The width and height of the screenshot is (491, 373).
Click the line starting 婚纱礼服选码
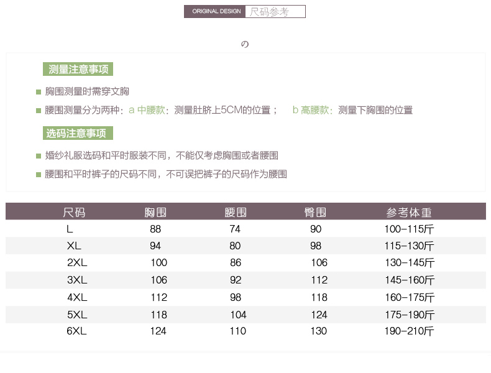click(162, 155)
